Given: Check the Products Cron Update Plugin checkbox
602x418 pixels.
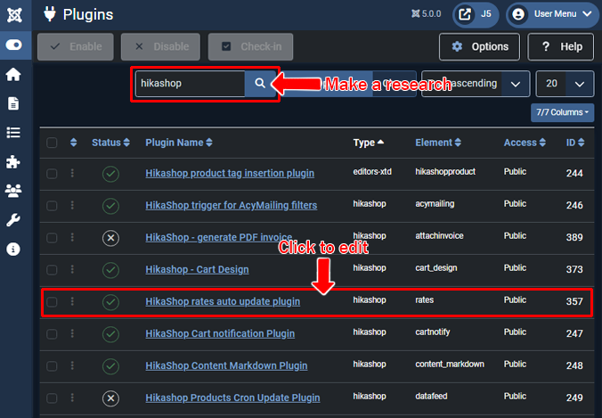Looking at the screenshot, I should click(52, 398).
